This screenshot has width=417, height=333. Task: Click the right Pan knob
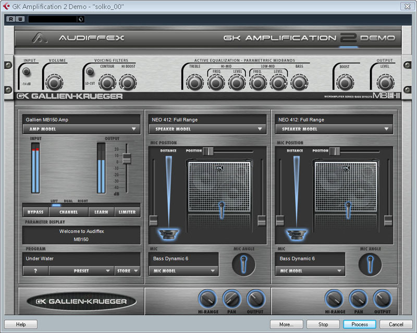click(358, 299)
